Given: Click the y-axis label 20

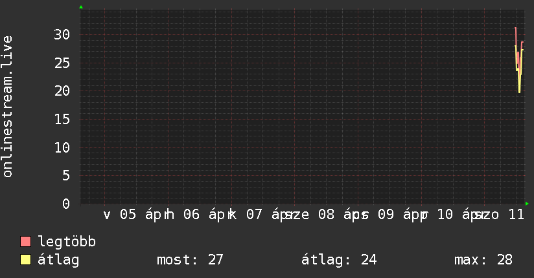Looking at the screenshot, I should tap(62, 91).
